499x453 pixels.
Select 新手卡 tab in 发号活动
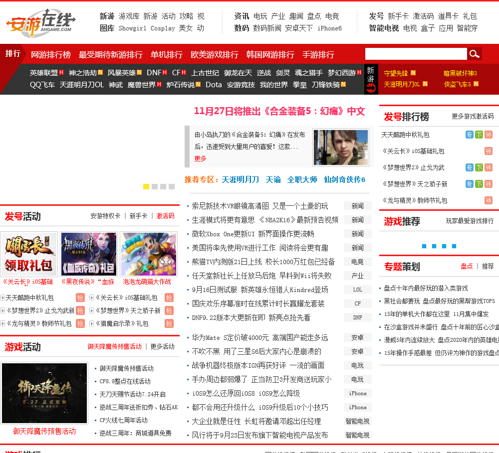(x=138, y=216)
